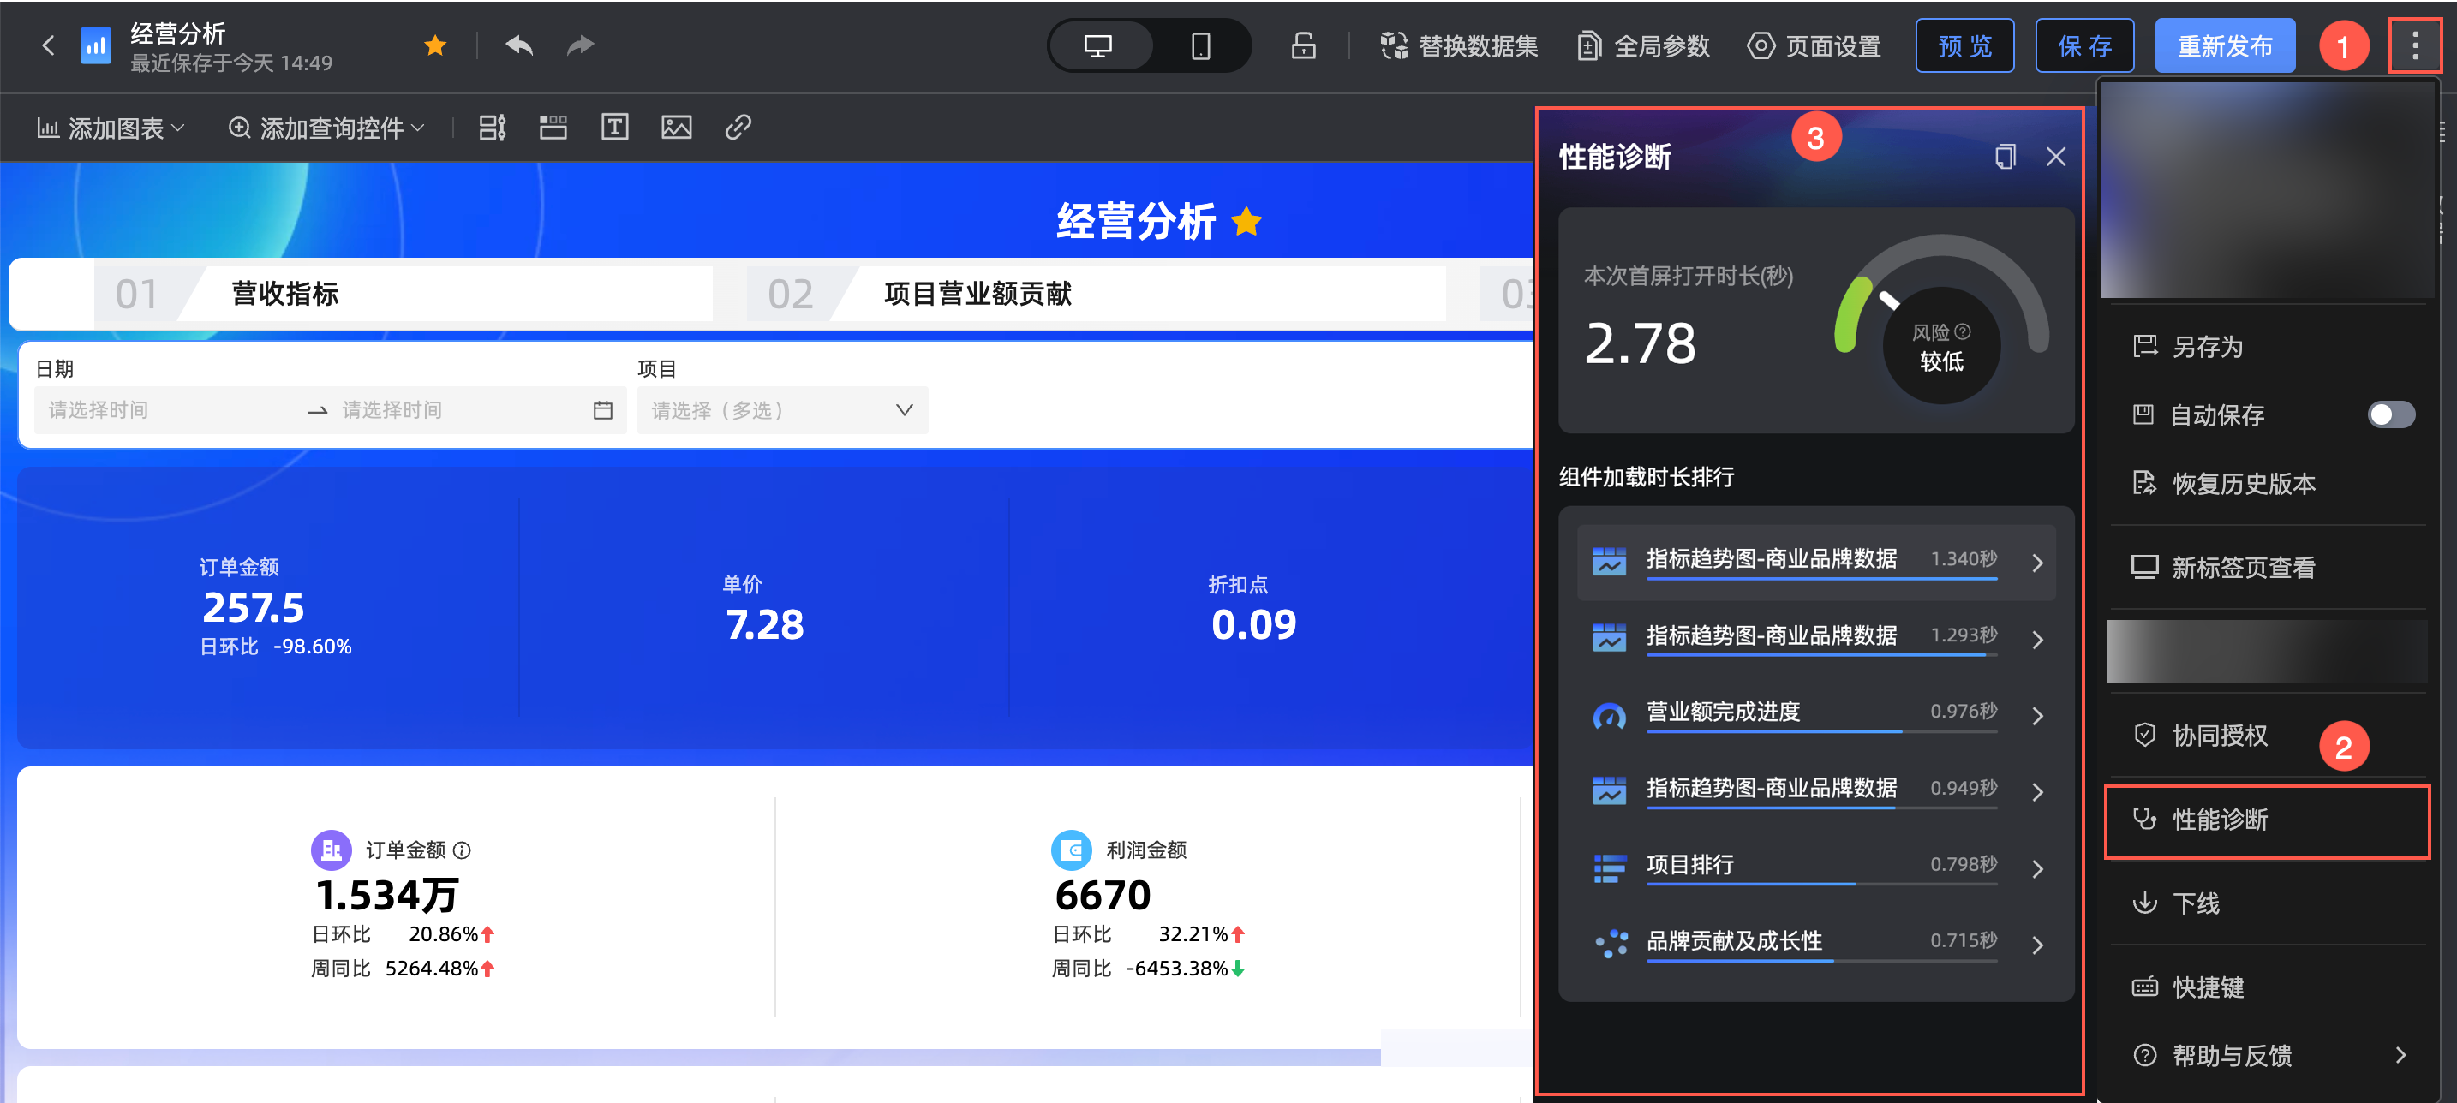Insert an image widget

click(676, 127)
